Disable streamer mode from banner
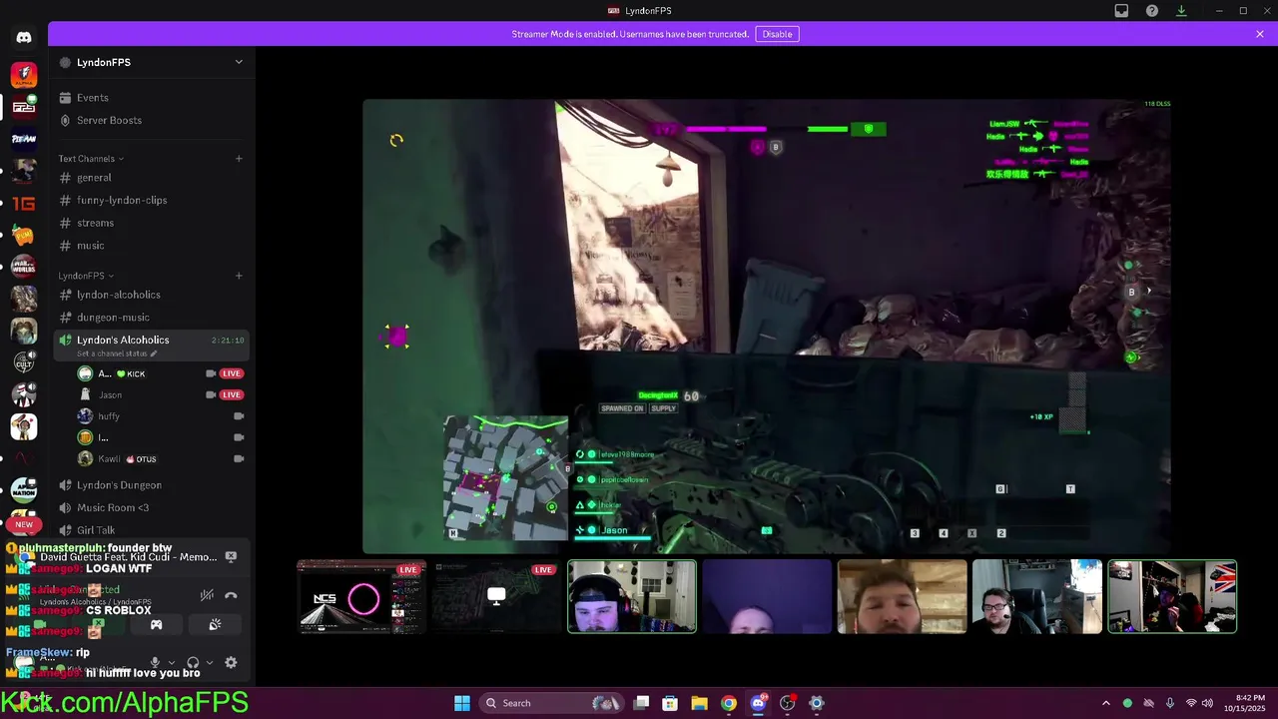 pos(777,34)
